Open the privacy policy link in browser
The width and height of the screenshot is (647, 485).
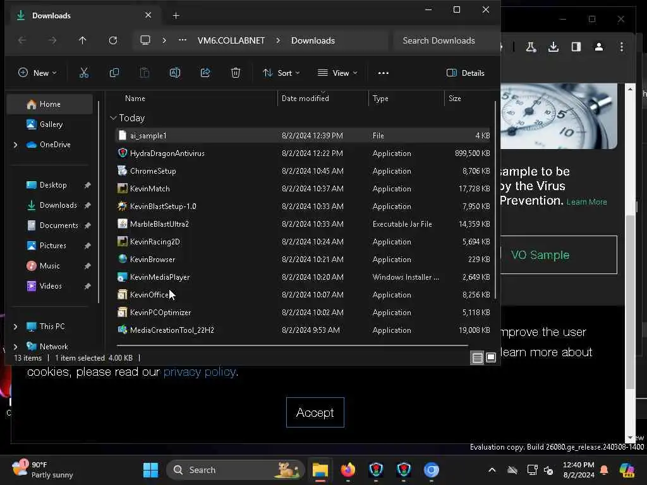(200, 372)
